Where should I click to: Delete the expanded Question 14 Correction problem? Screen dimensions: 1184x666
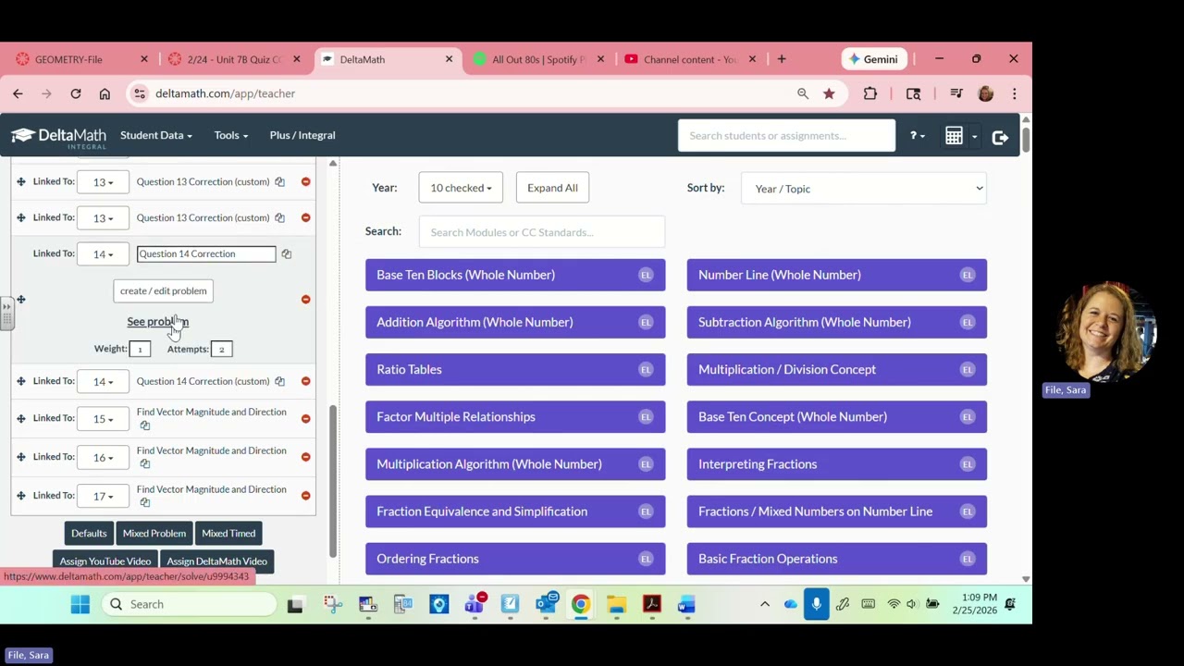305,300
